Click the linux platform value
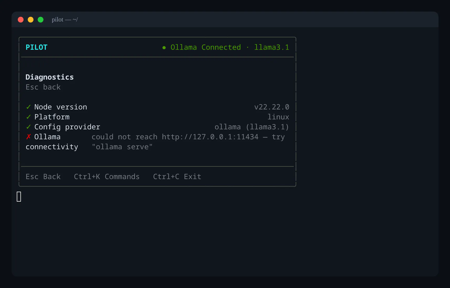Image resolution: width=450 pixels, height=288 pixels. pos(278,117)
